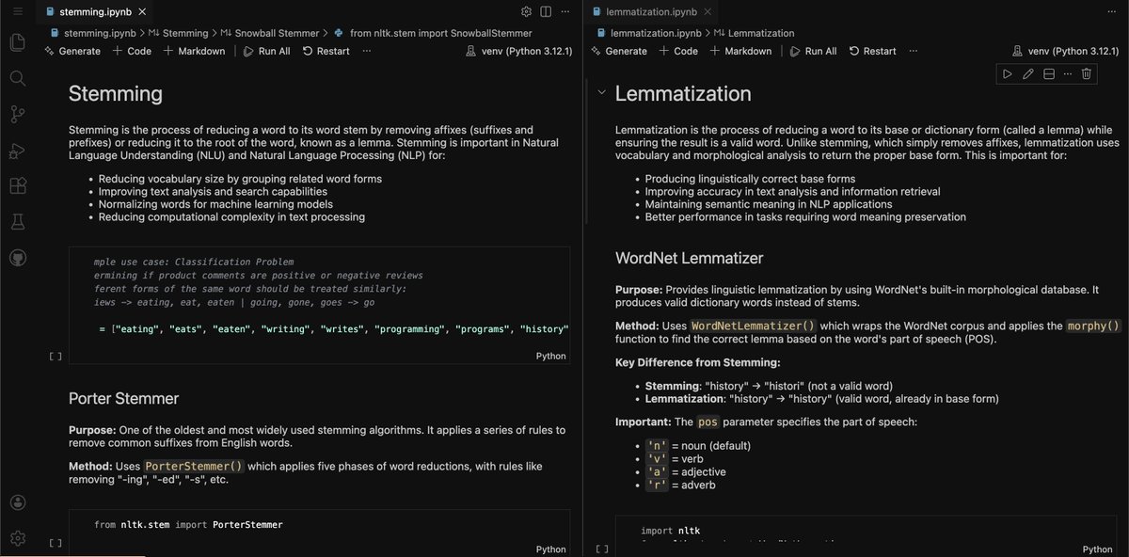Click the Stemming title heading
The width and height of the screenshot is (1129, 557).
click(116, 94)
